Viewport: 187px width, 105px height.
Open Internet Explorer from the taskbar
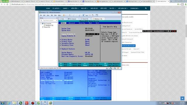(x=8, y=103)
